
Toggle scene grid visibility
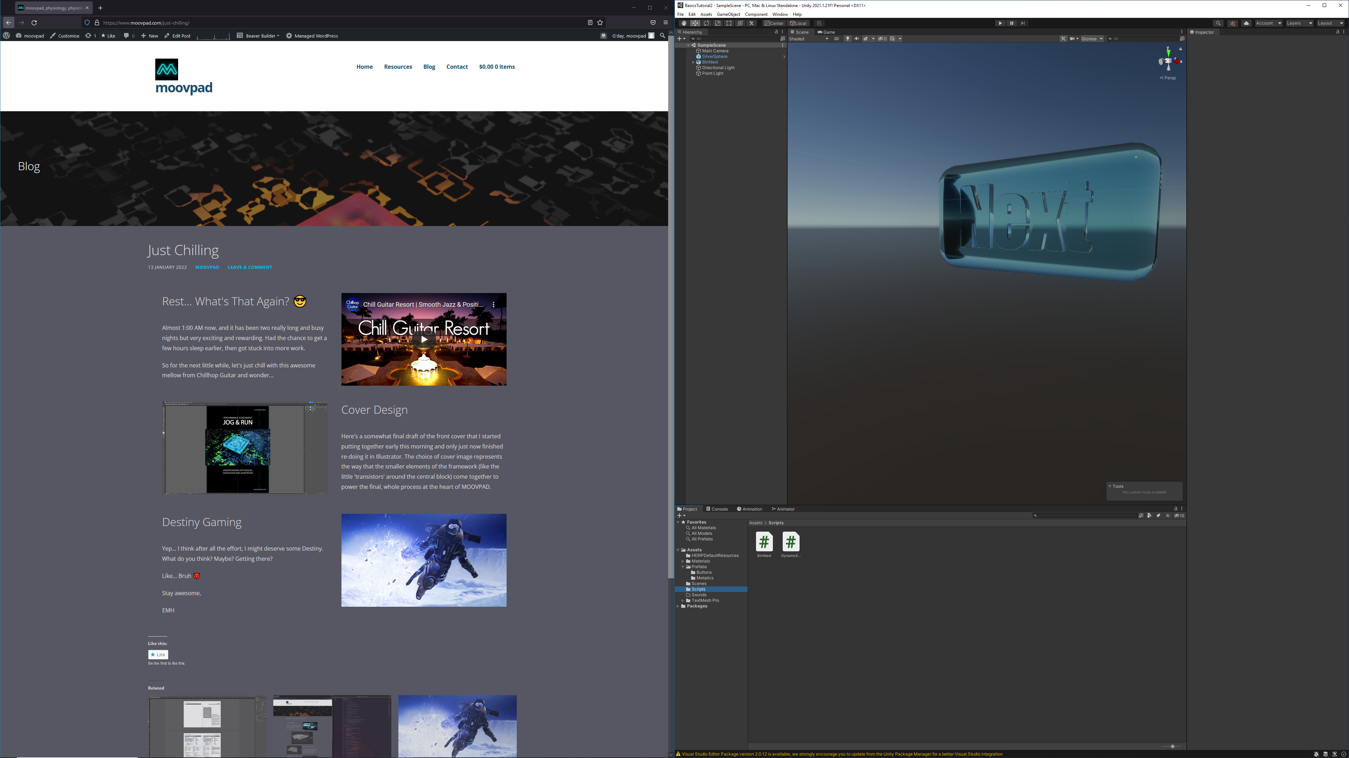pos(893,39)
